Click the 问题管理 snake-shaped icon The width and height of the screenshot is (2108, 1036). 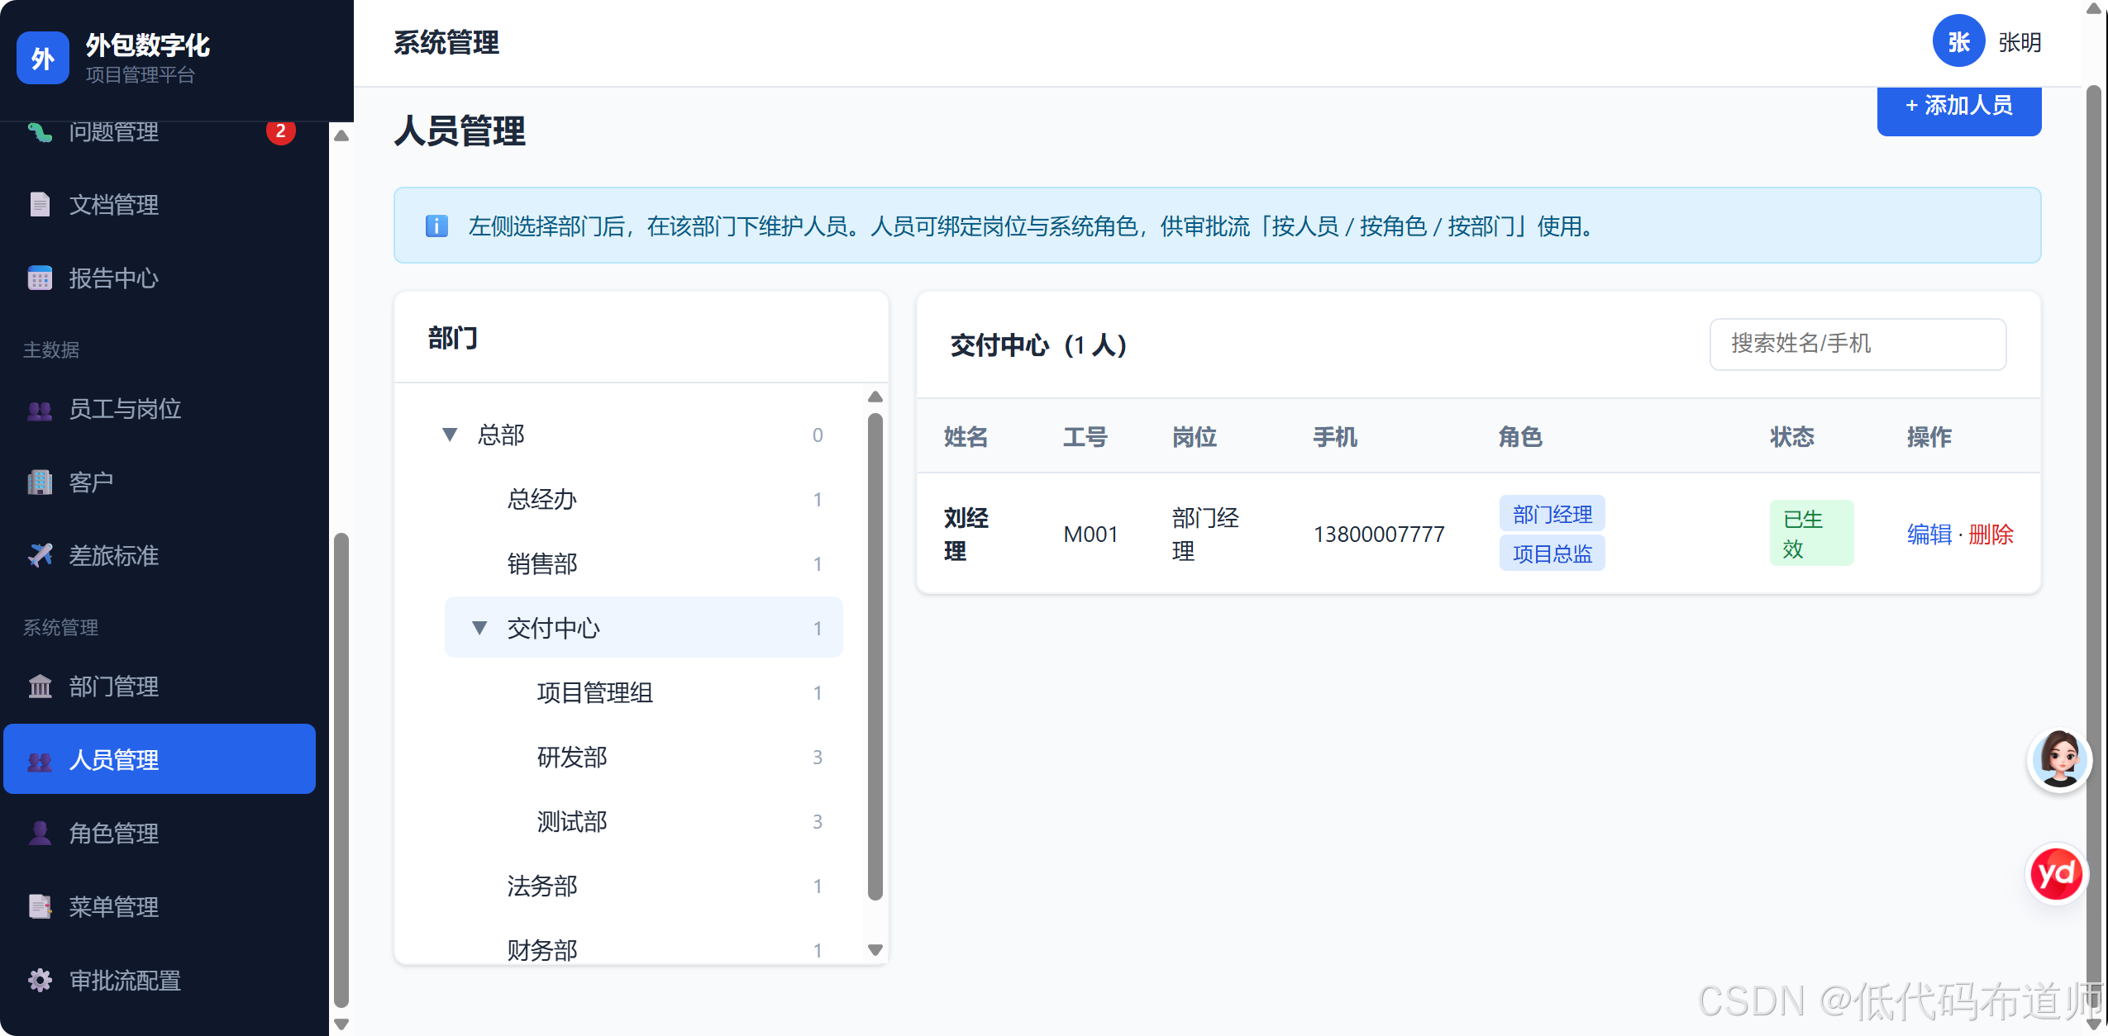pos(40,132)
